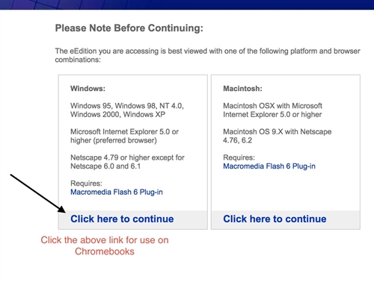Click 'Requires:' label in the Windows panel

pos(86,184)
